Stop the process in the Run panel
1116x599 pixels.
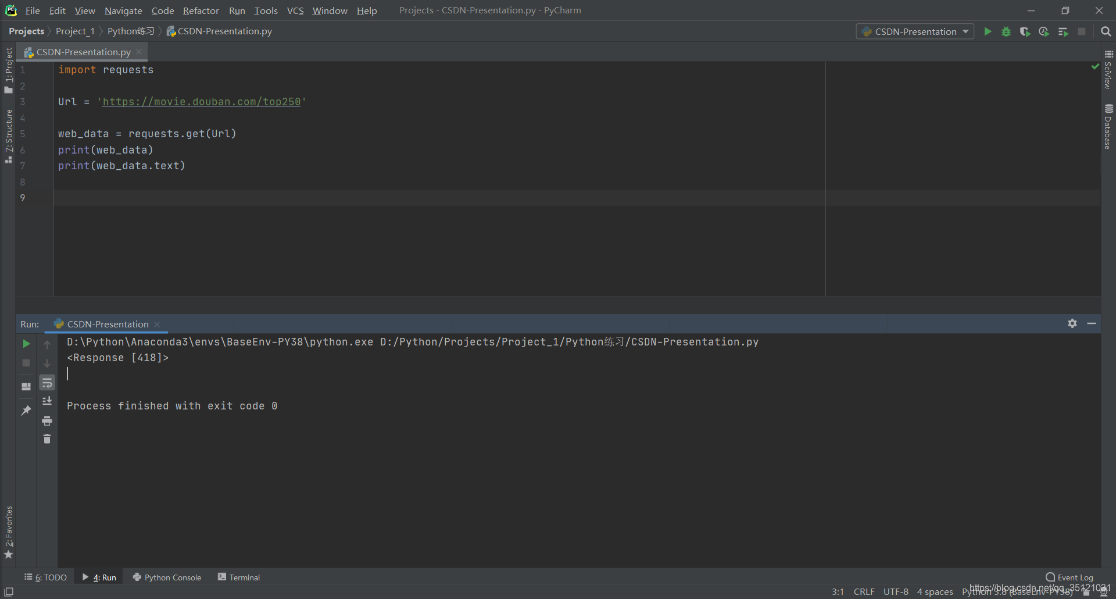(26, 363)
